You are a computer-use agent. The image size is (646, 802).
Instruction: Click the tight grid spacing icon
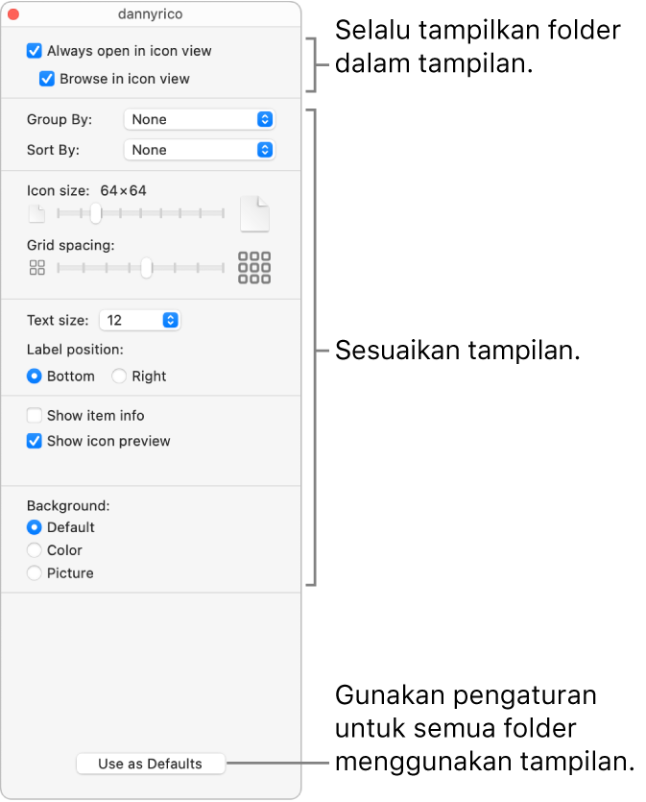coord(37,268)
